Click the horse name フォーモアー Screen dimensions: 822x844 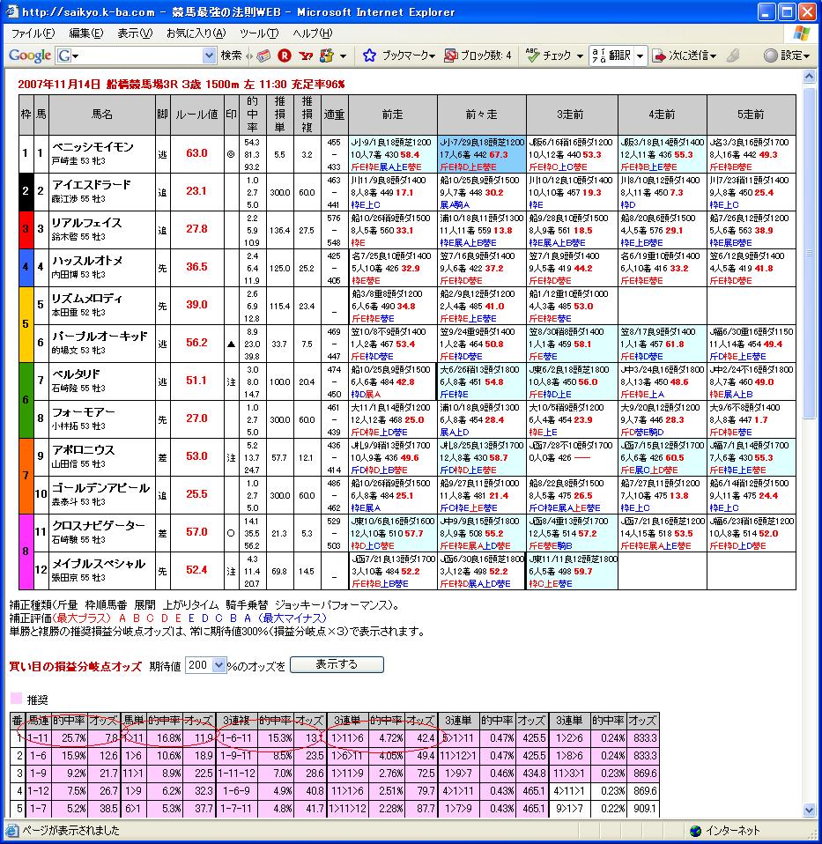tap(83, 412)
